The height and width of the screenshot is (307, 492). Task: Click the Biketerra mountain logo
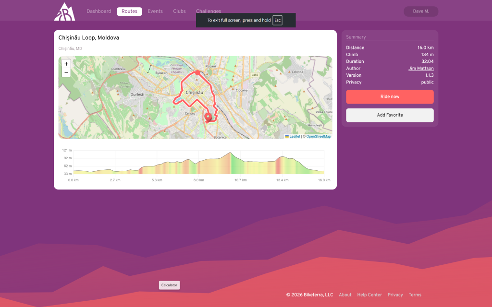(64, 12)
